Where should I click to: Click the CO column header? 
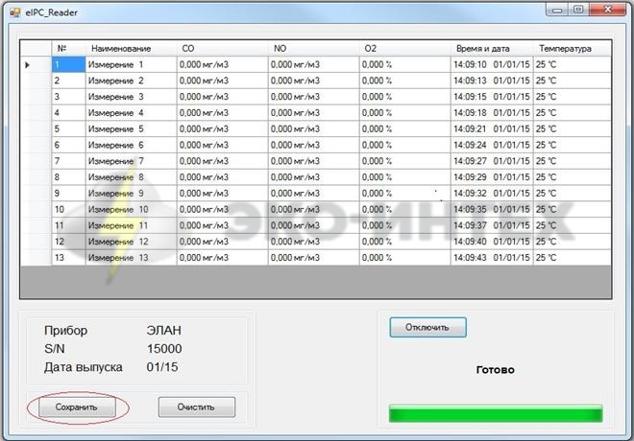coord(221,48)
